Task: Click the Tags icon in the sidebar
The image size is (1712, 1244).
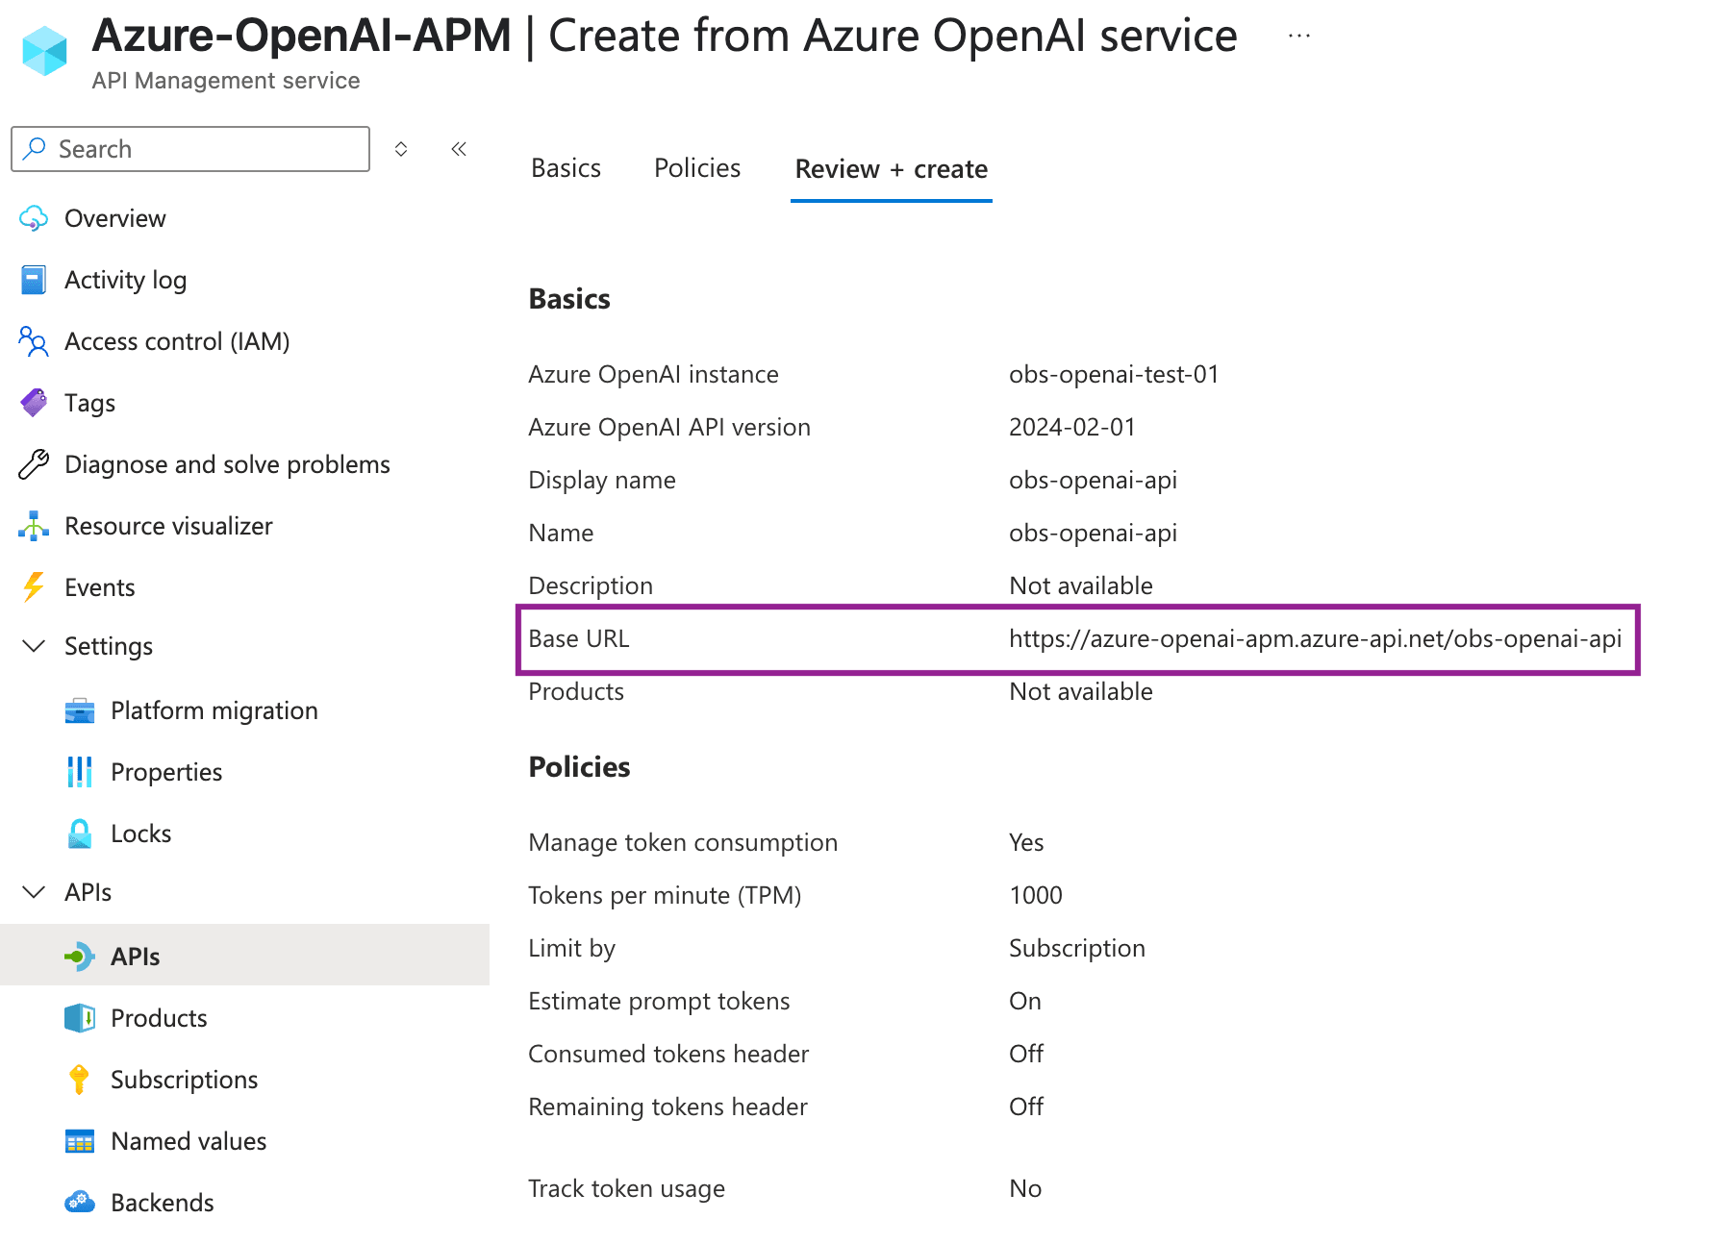Action: (x=34, y=402)
